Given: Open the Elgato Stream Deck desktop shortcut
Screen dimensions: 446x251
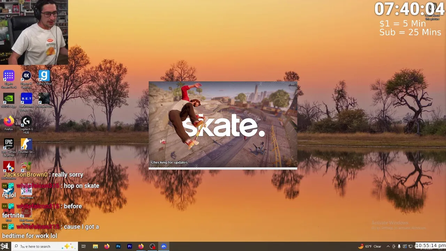Looking at the screenshot, I should point(9,79).
